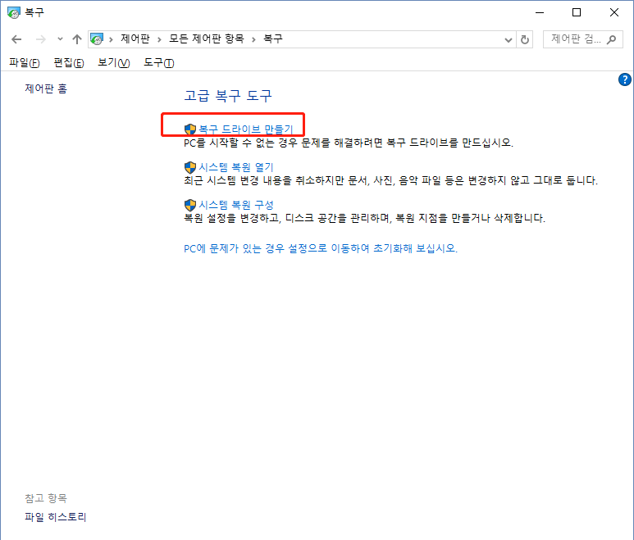Go to 제어판 홈 in left pane
634x540 pixels.
coord(46,88)
